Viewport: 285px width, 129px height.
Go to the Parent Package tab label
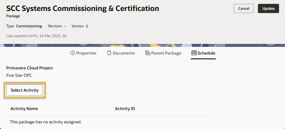[x=166, y=53]
